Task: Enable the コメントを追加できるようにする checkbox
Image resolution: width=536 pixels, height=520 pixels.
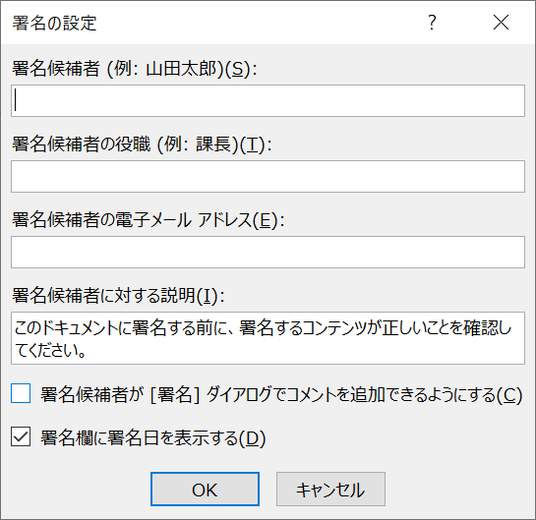Action: point(21,393)
